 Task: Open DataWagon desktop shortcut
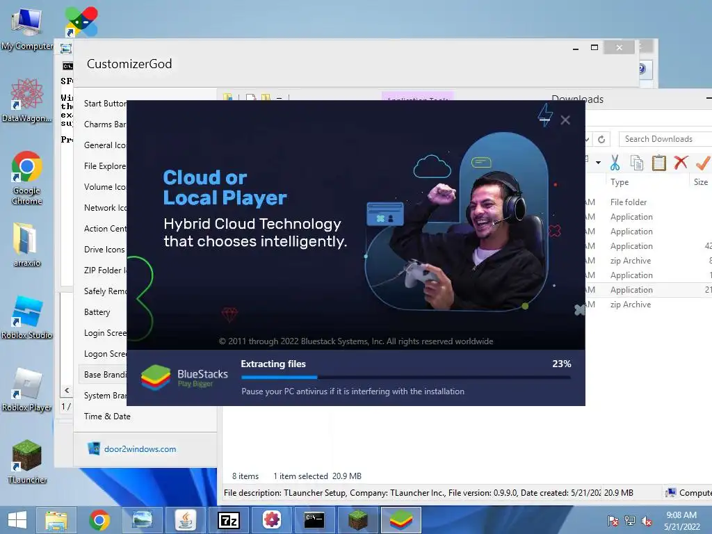27,100
